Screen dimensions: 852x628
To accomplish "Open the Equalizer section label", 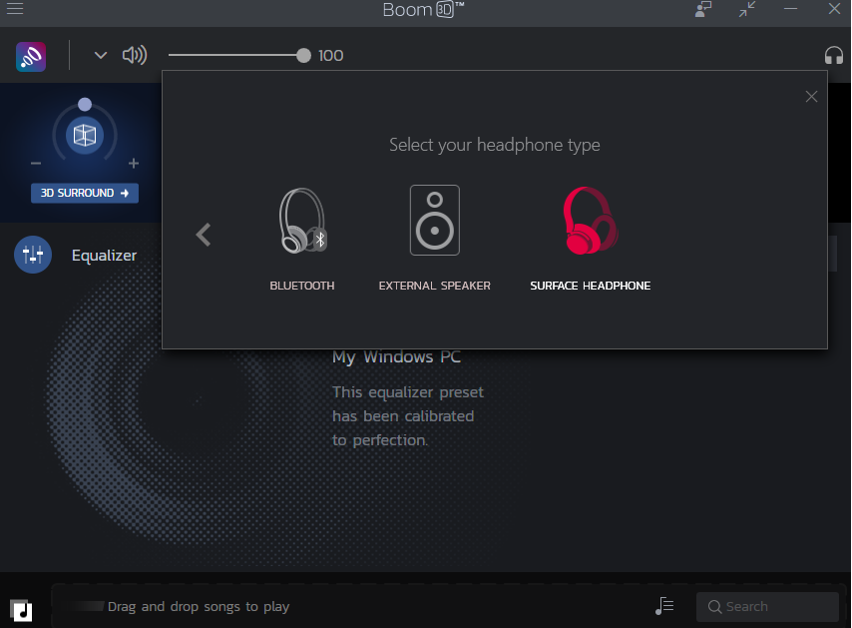I will tap(105, 255).
